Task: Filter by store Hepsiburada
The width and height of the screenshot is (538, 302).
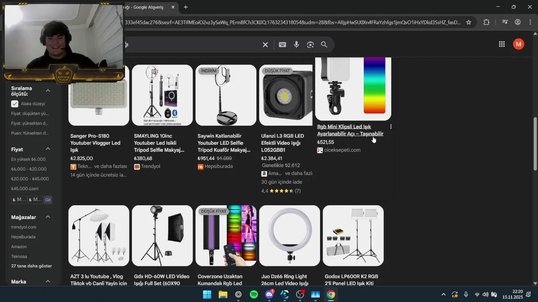Action: click(24, 237)
